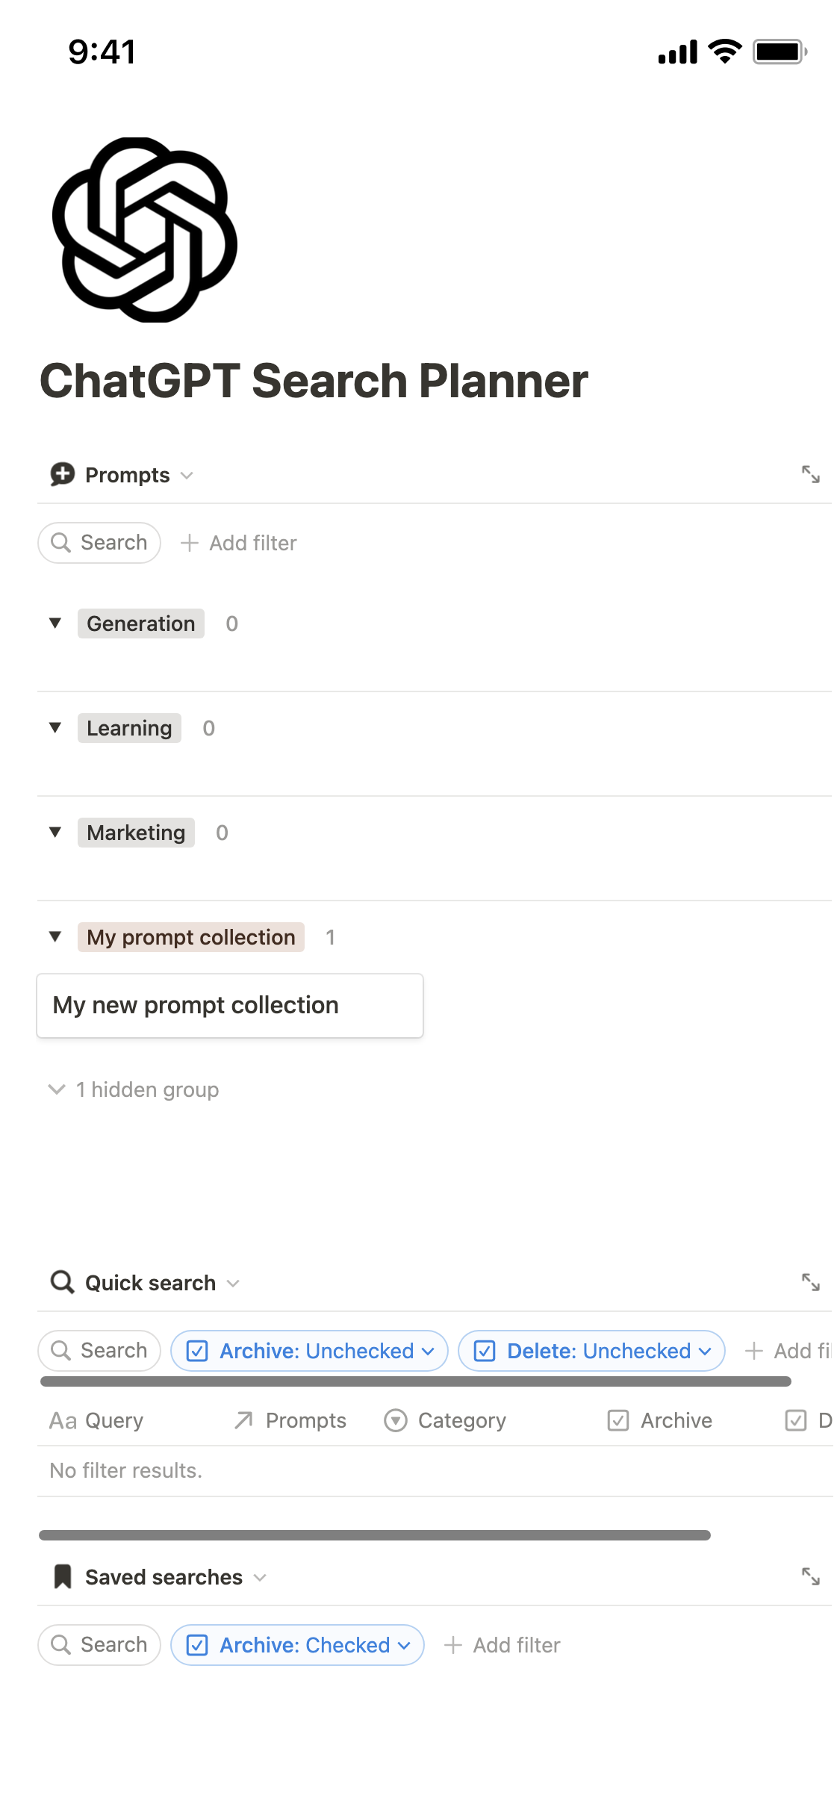Click the Prompts speech bubble icon
Viewport: 840px width, 1819px height.
[x=63, y=475]
